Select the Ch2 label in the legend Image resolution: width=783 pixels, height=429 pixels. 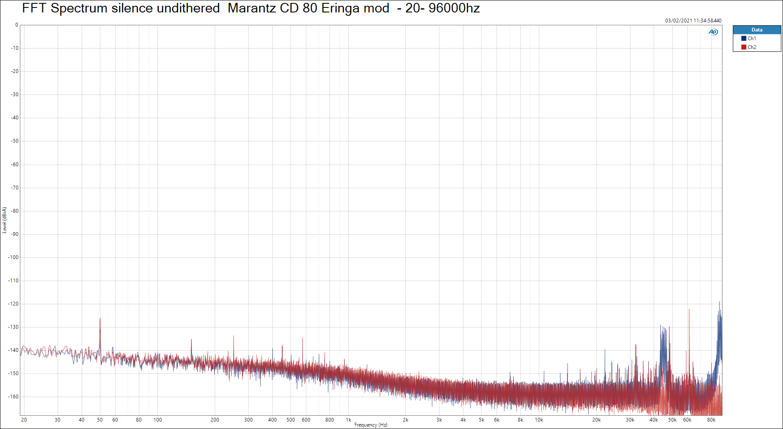pyautogui.click(x=751, y=47)
